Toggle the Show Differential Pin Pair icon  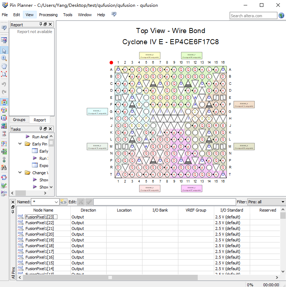tap(4, 134)
